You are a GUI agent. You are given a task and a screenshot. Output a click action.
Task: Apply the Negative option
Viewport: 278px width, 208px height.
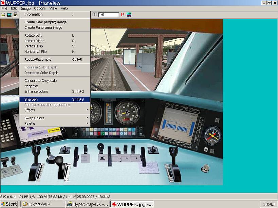(x=55, y=86)
